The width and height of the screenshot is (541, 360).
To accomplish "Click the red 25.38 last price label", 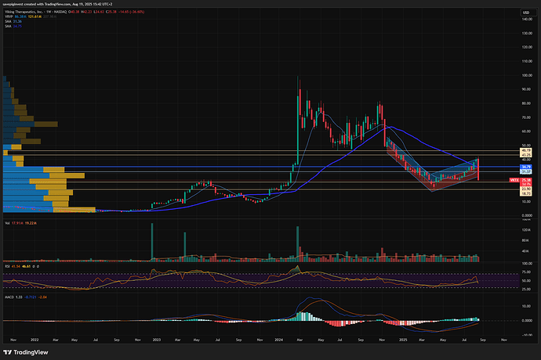I will 526,180.
